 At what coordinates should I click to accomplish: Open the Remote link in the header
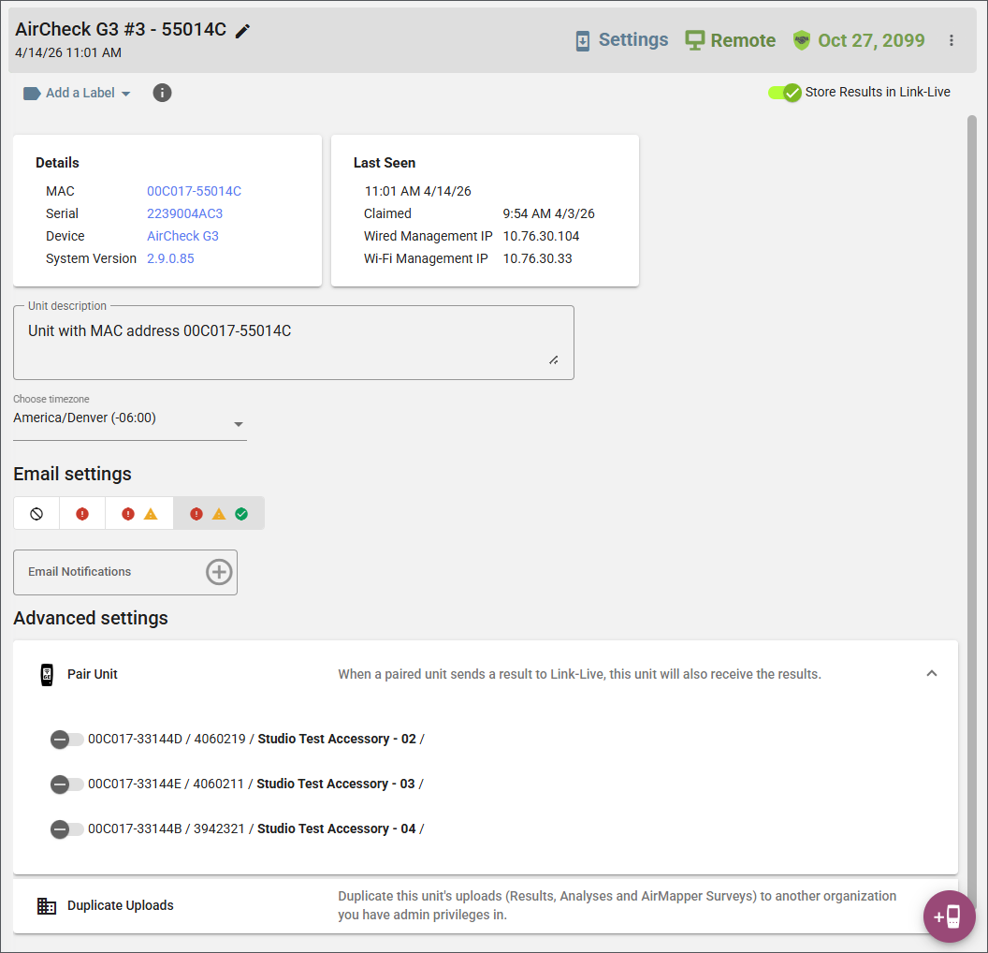(743, 40)
